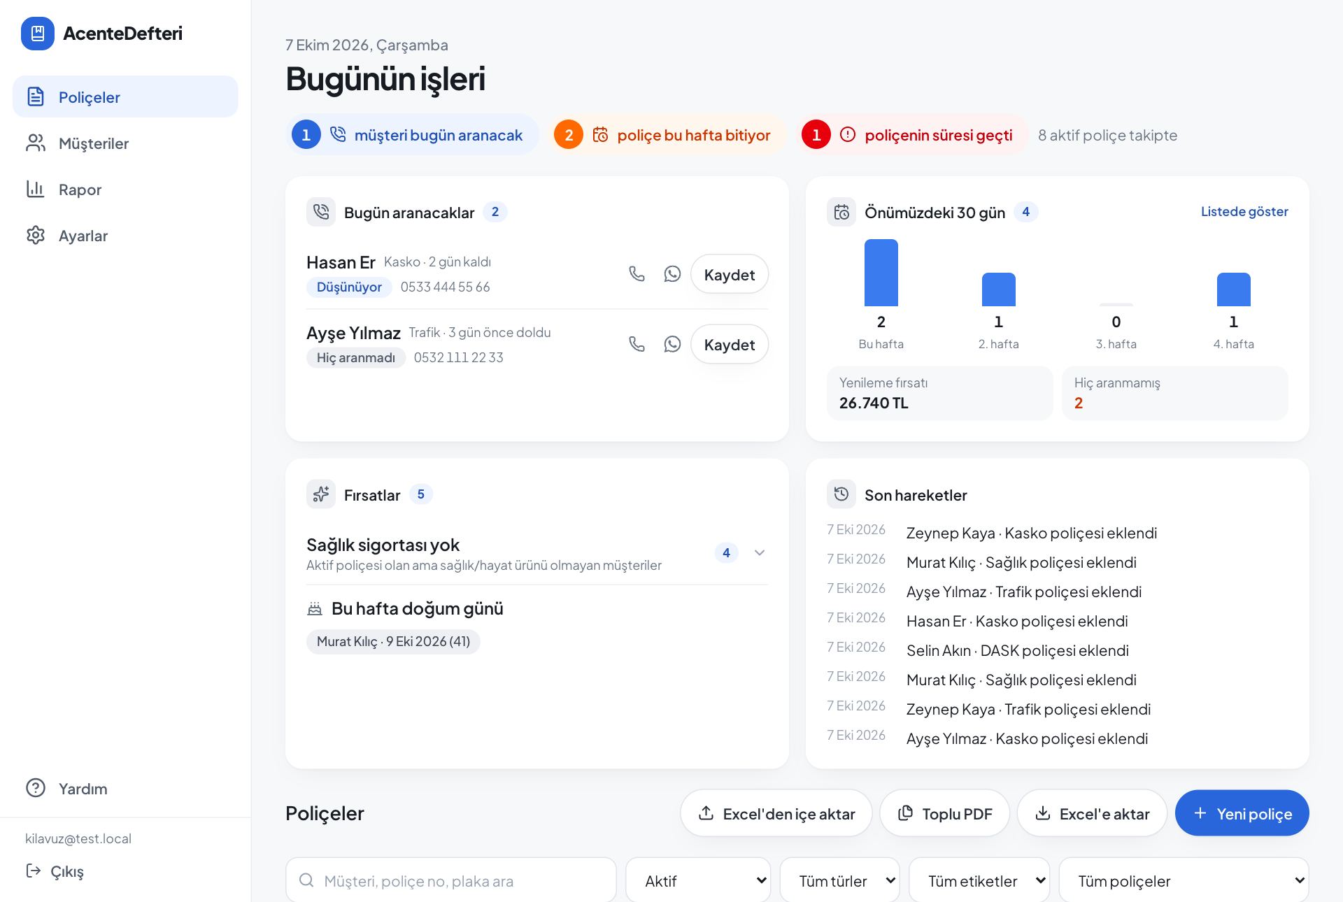The image size is (1343, 902).
Task: Open the Aktif status dropdown
Action: [698, 881]
